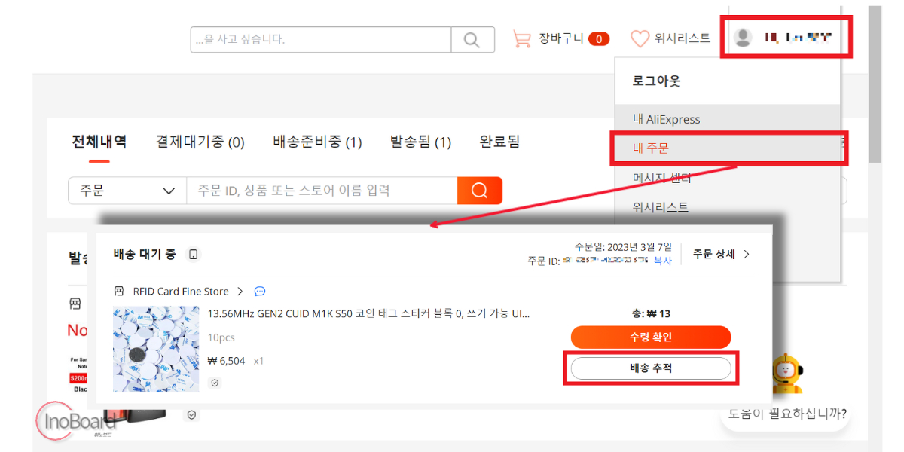This screenshot has height=452, width=904.
Task: Open the 발송됨 (1) tab
Action: tap(421, 142)
